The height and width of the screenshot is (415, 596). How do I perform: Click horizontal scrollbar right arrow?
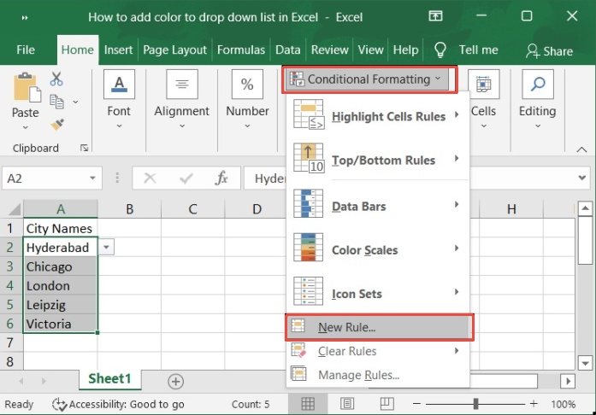click(569, 381)
